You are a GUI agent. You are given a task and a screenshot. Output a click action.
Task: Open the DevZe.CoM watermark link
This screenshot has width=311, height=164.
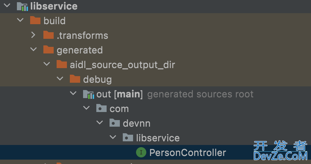click(280, 156)
